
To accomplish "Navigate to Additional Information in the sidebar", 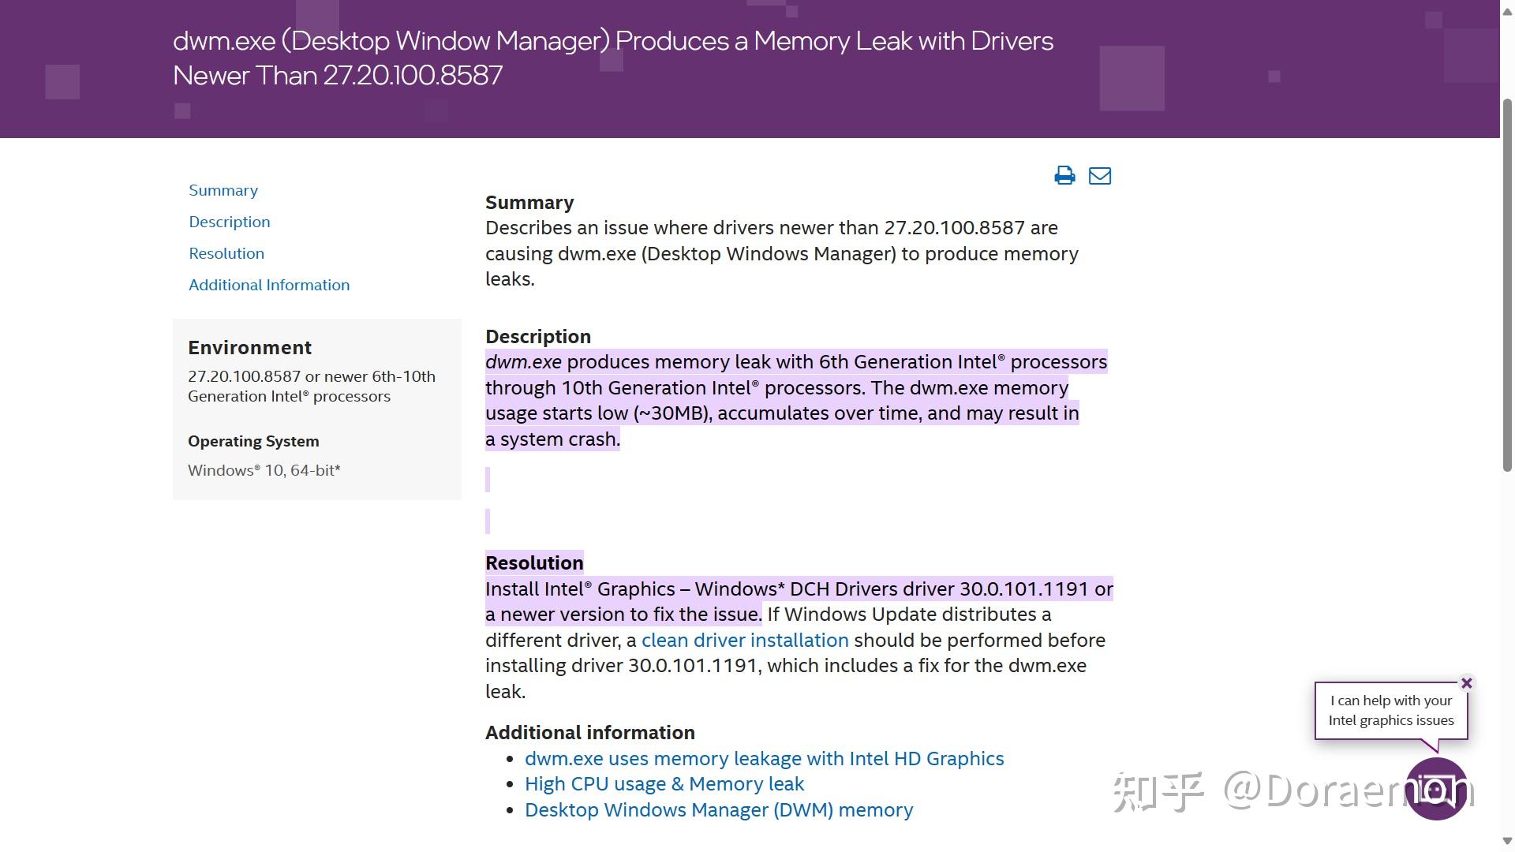I will 269,285.
